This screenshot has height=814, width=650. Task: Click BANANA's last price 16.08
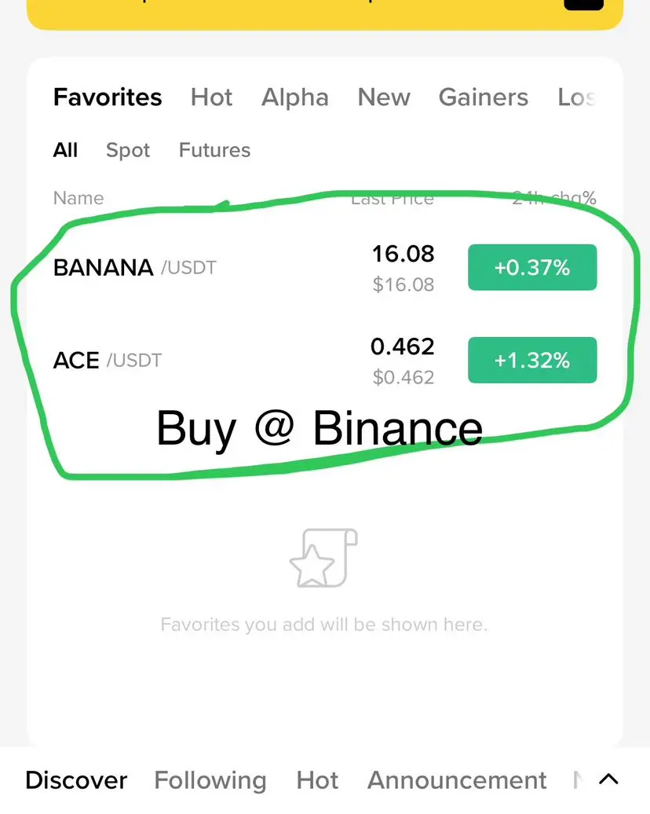(x=403, y=255)
